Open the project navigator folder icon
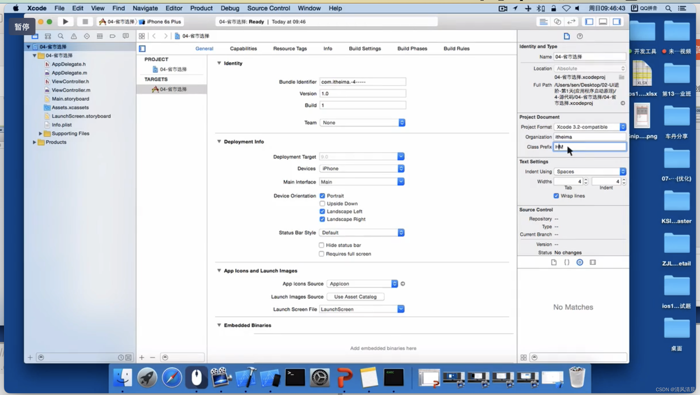This screenshot has height=395, width=700. (35, 36)
